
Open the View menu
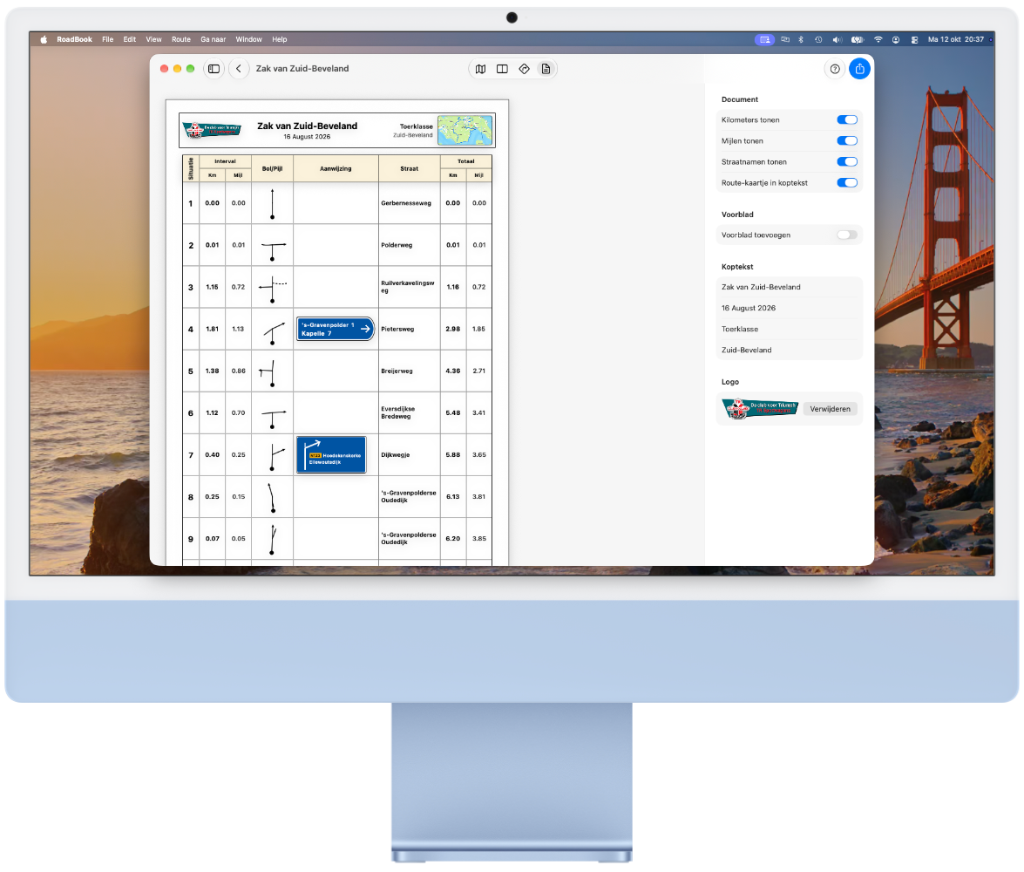tap(153, 39)
